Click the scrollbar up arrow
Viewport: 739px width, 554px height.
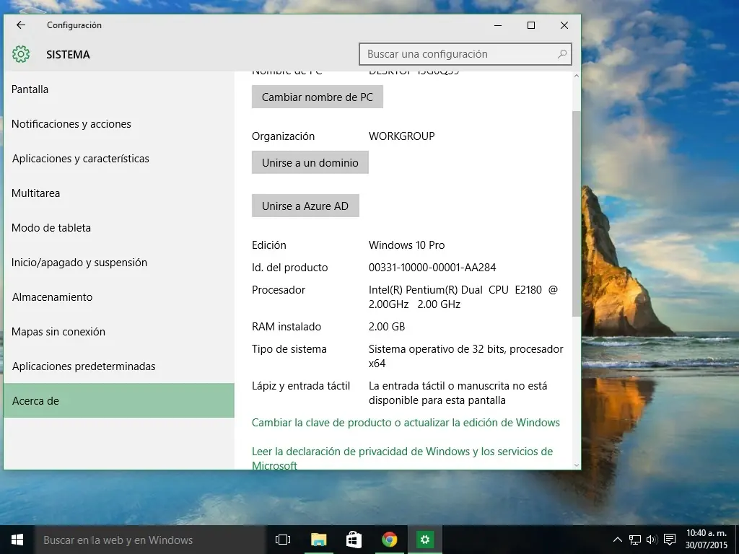click(x=577, y=76)
